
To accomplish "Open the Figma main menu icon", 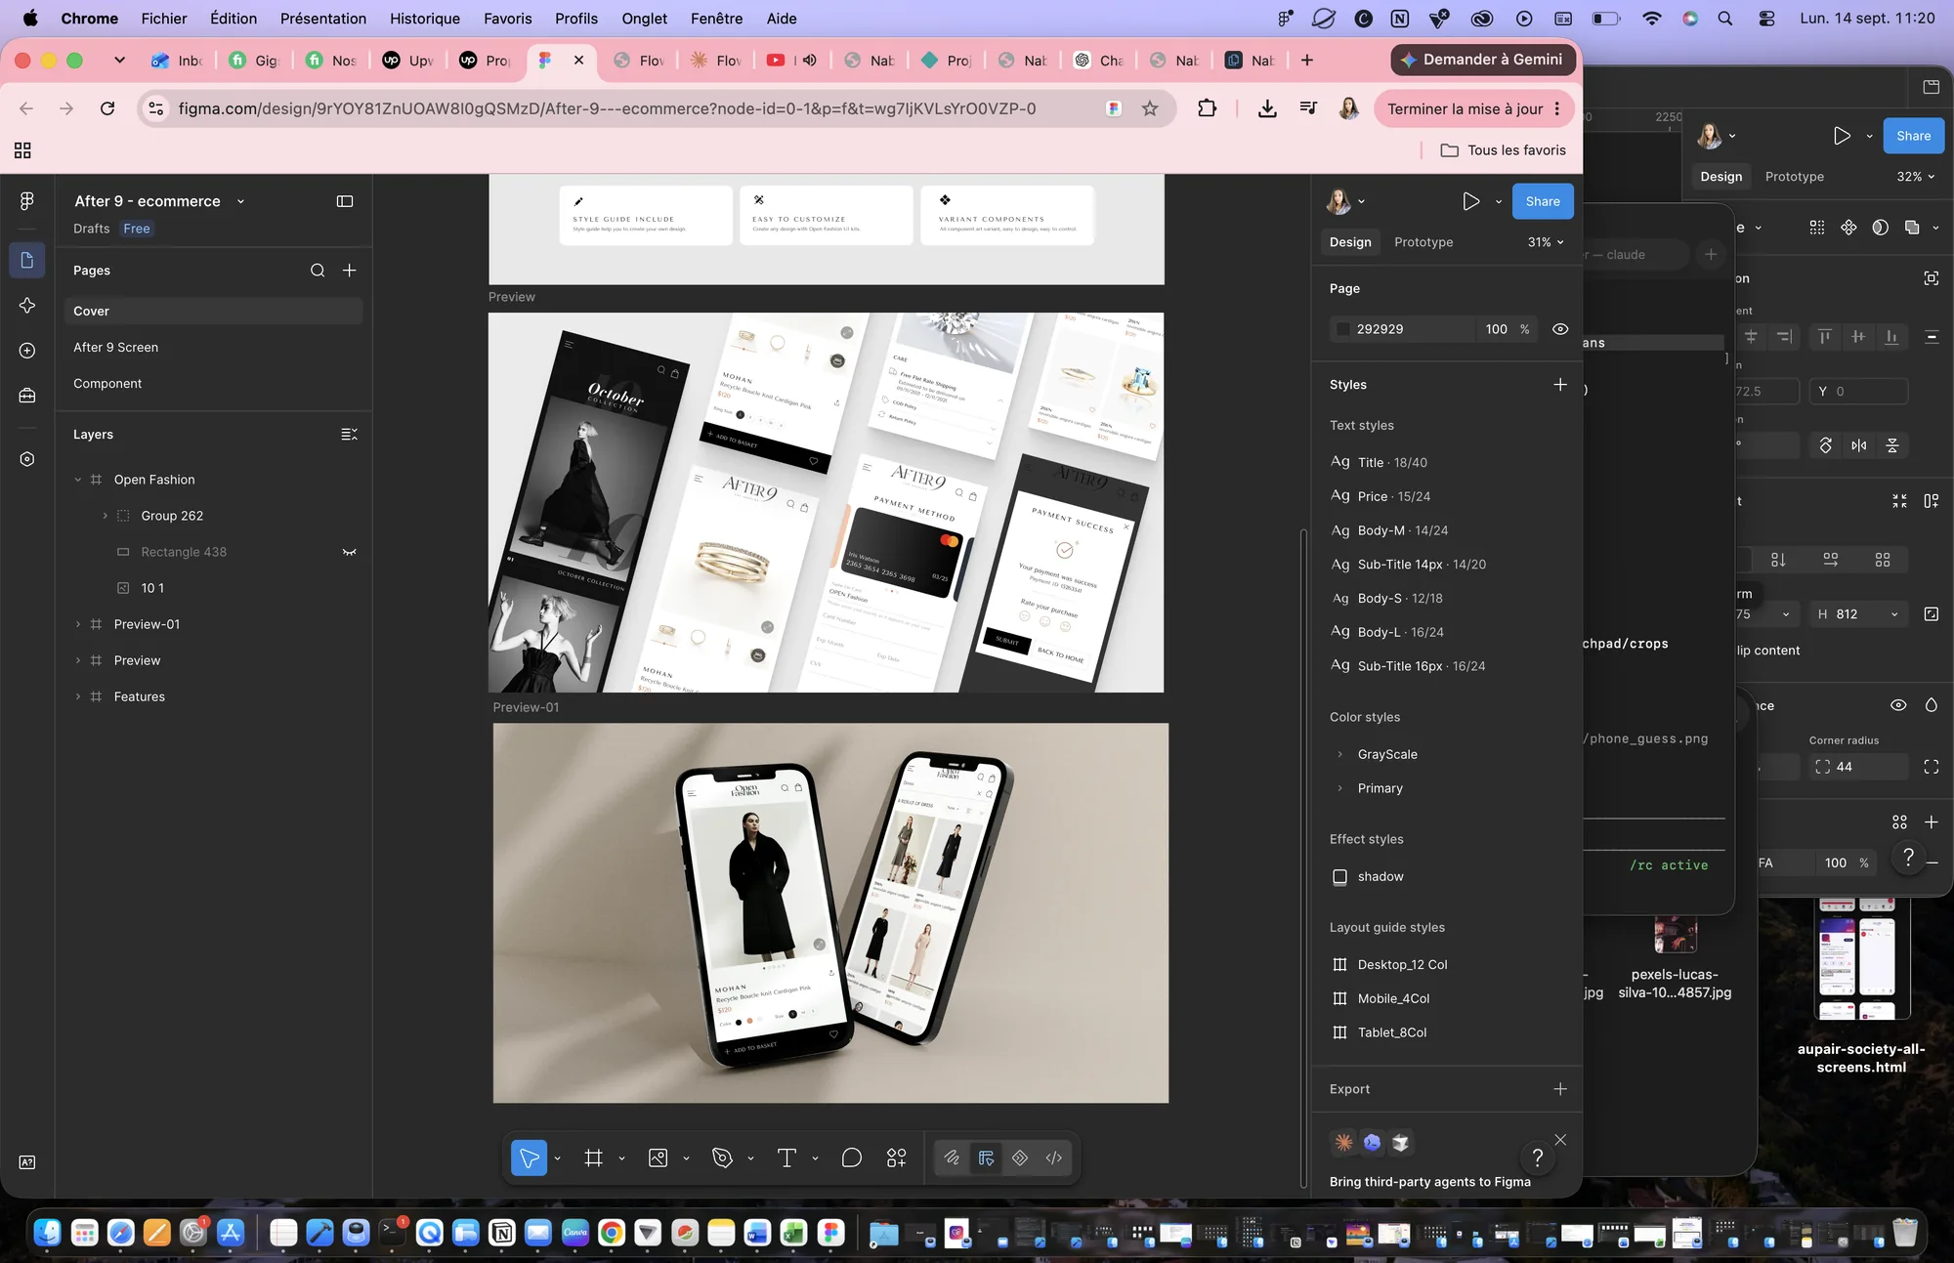I will (x=27, y=201).
